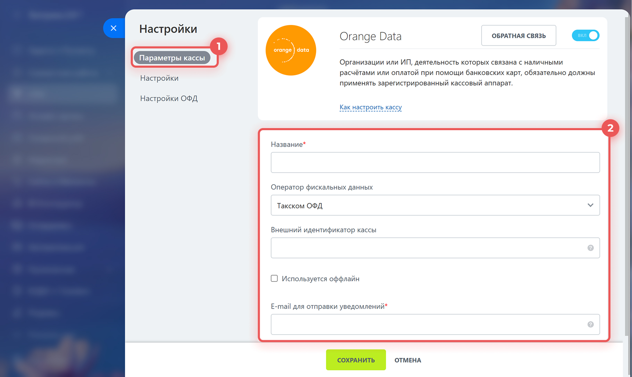Click the Orange Data title text
Viewport: 632px width, 377px height.
coord(371,36)
